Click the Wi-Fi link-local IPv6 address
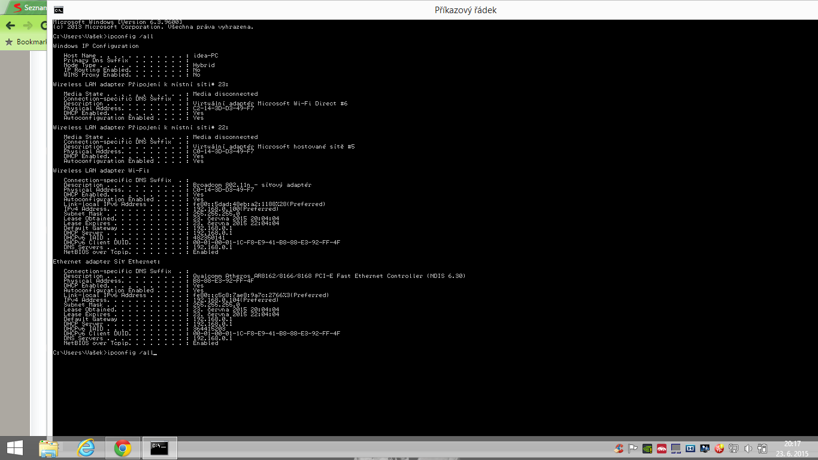The image size is (818, 460). (259, 204)
